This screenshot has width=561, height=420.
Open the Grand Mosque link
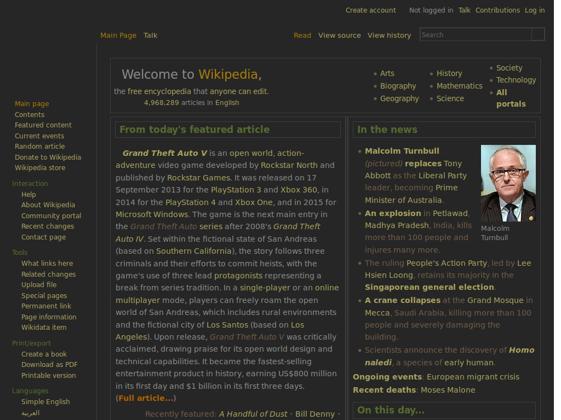(495, 300)
